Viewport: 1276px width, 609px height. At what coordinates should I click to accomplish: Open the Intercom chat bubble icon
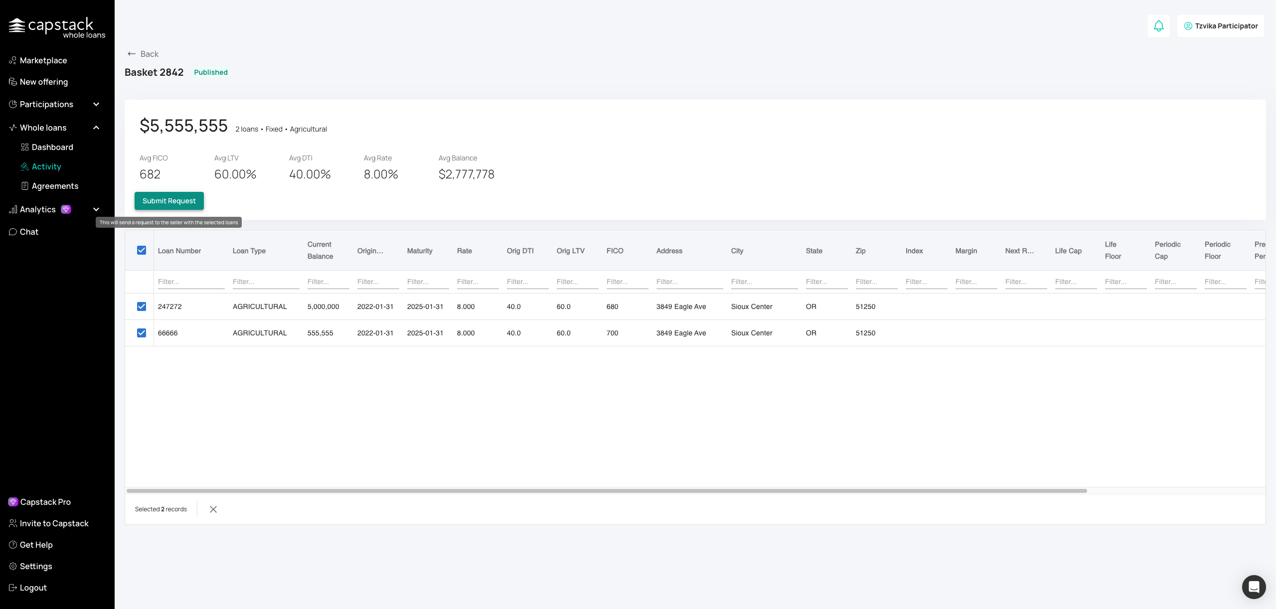tap(1254, 587)
